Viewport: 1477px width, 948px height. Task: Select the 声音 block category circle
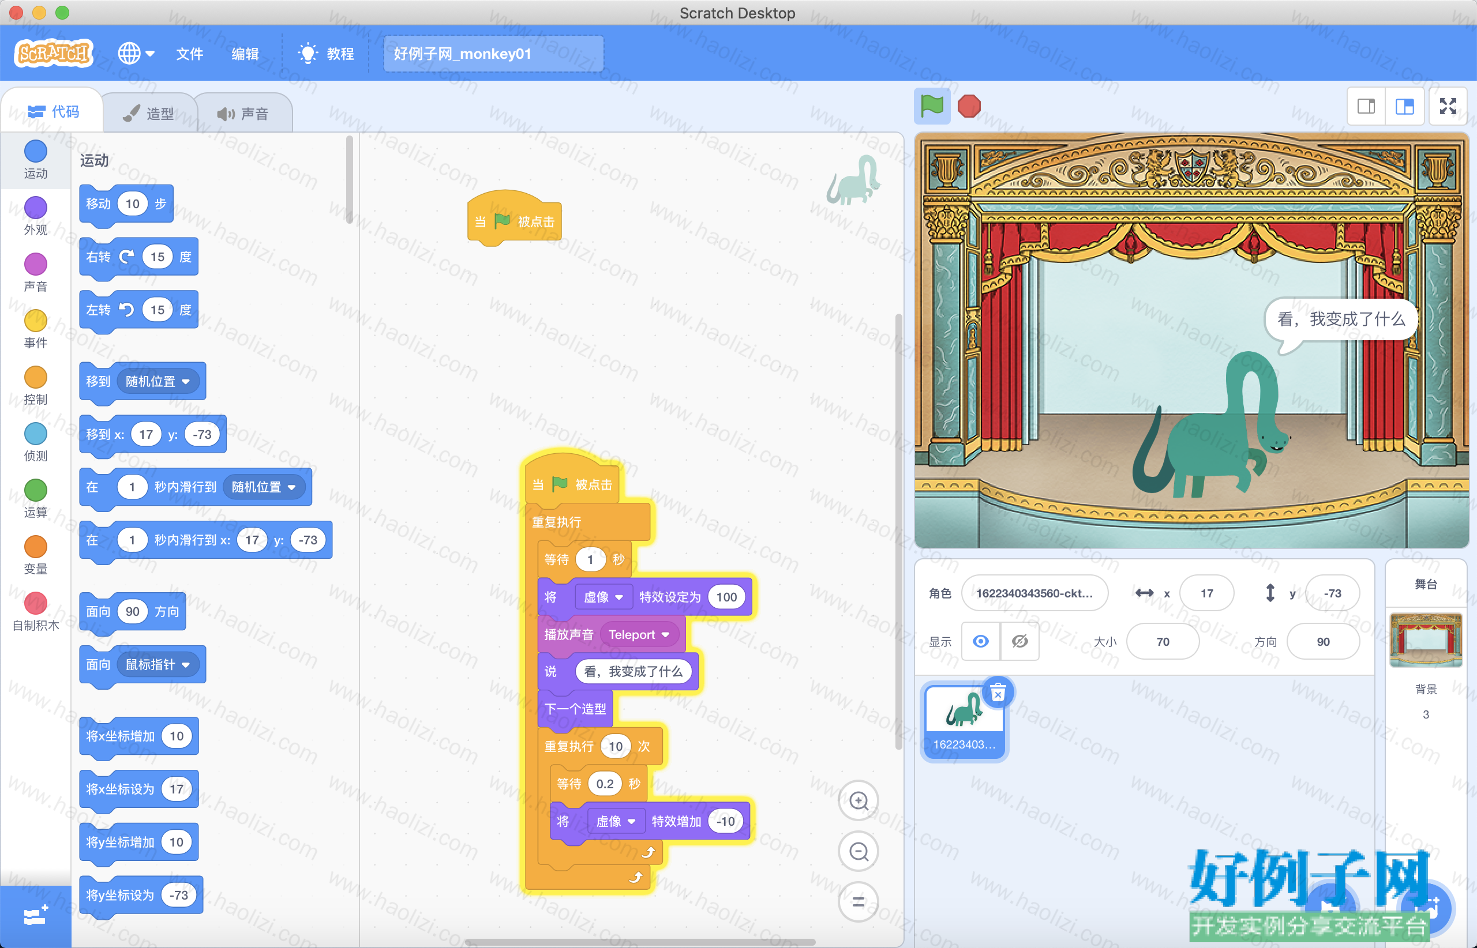click(35, 264)
